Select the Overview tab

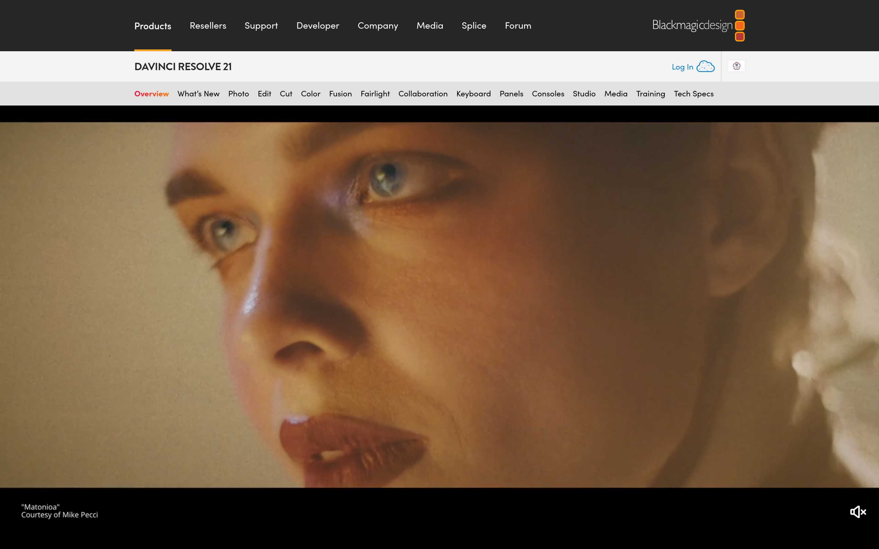pos(151,94)
